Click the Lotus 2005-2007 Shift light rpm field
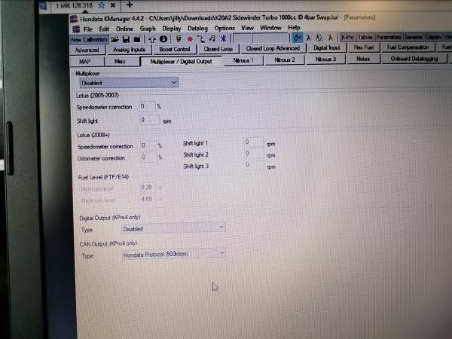This screenshot has width=452, height=339. pyautogui.click(x=149, y=119)
